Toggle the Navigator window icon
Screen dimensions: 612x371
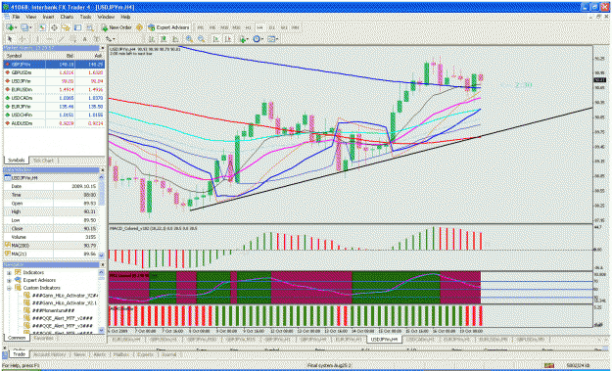[x=66, y=27]
